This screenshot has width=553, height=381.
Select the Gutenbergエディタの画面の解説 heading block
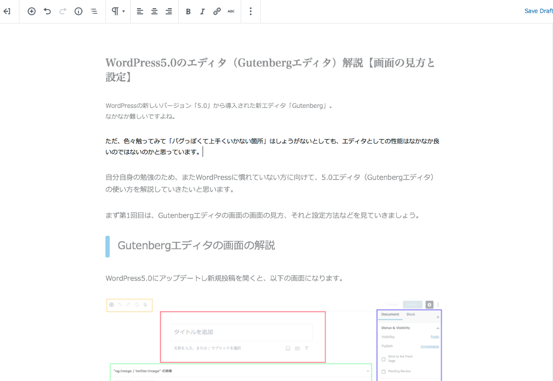(196, 245)
